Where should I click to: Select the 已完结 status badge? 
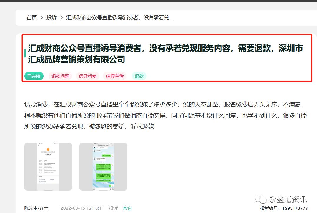(x=34, y=76)
